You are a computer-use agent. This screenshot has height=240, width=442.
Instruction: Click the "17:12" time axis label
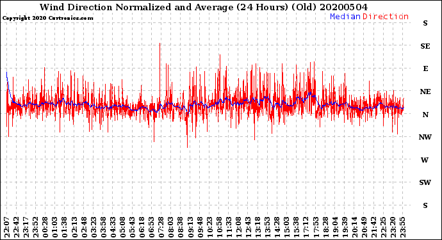pyautogui.click(x=306, y=227)
